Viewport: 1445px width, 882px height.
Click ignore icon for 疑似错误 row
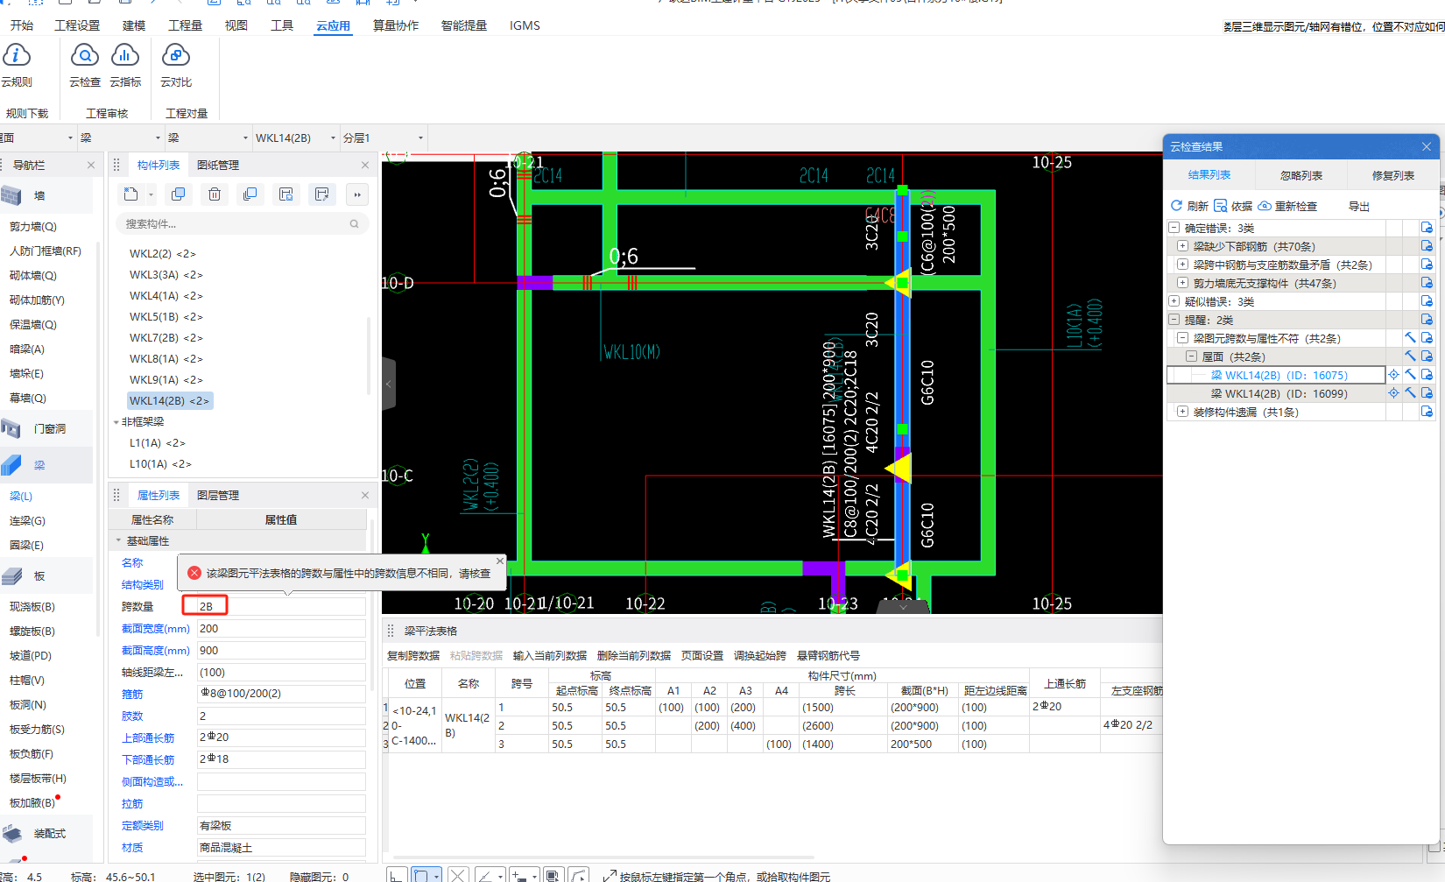1427,301
